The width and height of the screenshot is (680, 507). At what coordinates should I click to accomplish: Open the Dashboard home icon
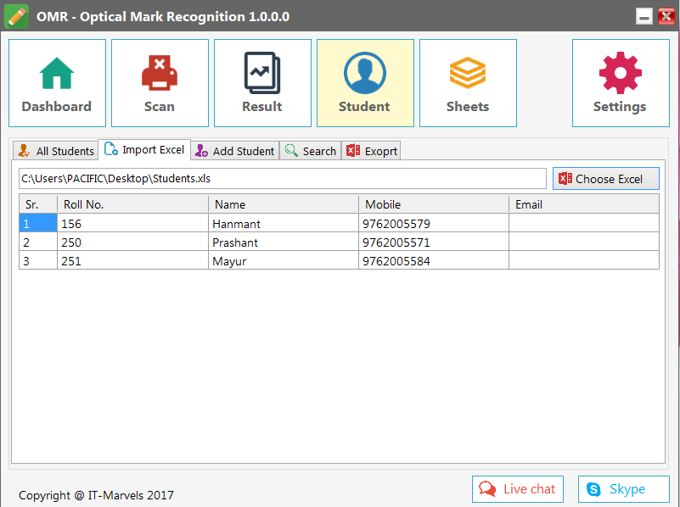point(57,73)
